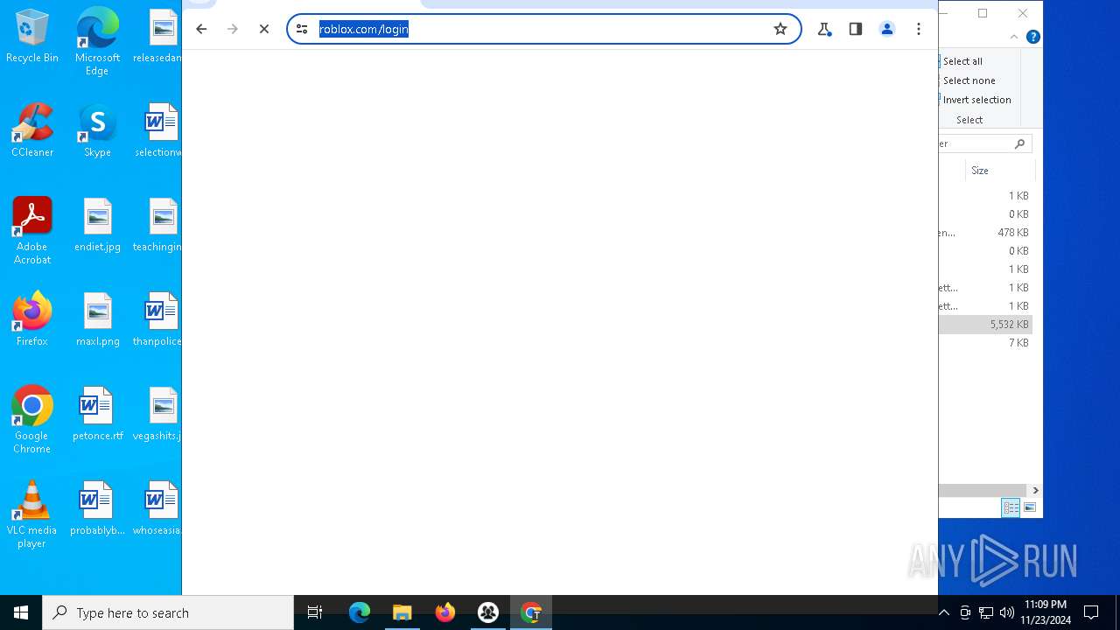Viewport: 1120px width, 630px height.
Task: Select VLC media player desktop shortcut
Action: (32, 514)
